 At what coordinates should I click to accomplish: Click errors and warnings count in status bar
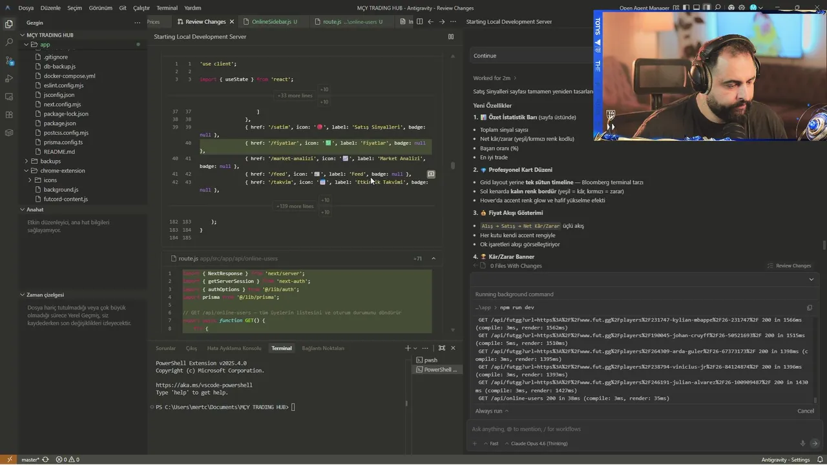coord(68,460)
